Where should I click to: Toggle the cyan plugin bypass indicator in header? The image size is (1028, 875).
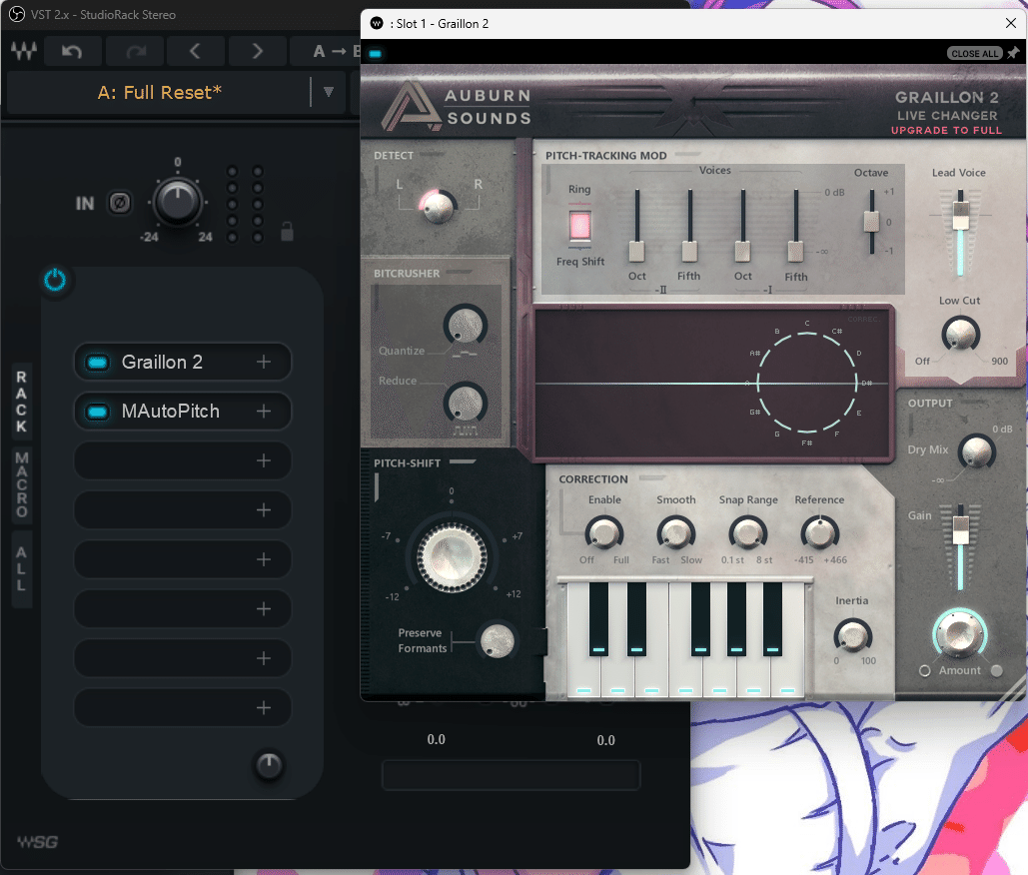tap(375, 54)
